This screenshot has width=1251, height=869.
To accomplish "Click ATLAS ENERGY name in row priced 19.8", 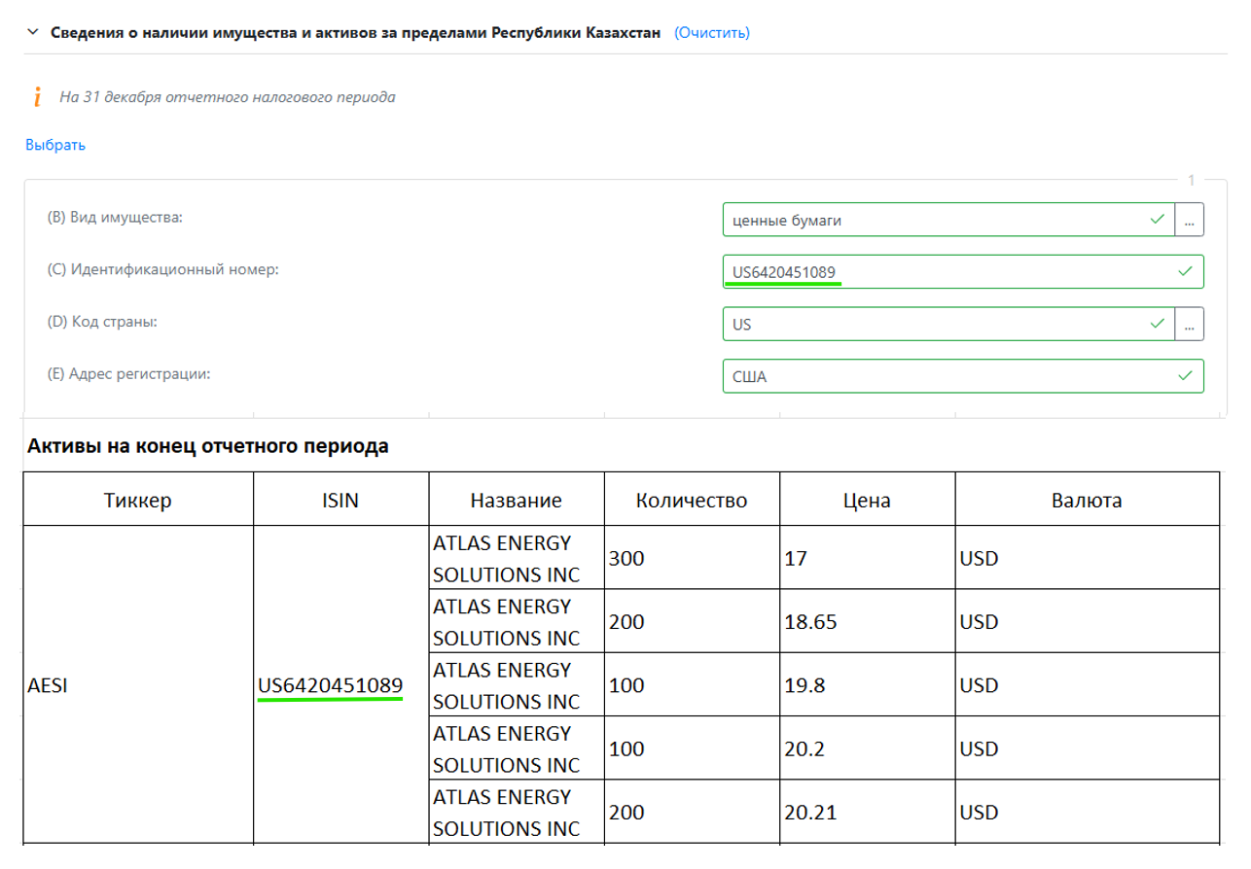I will [x=517, y=684].
